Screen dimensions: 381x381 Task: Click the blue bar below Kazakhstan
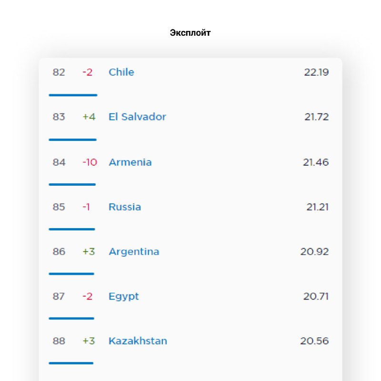(71, 363)
